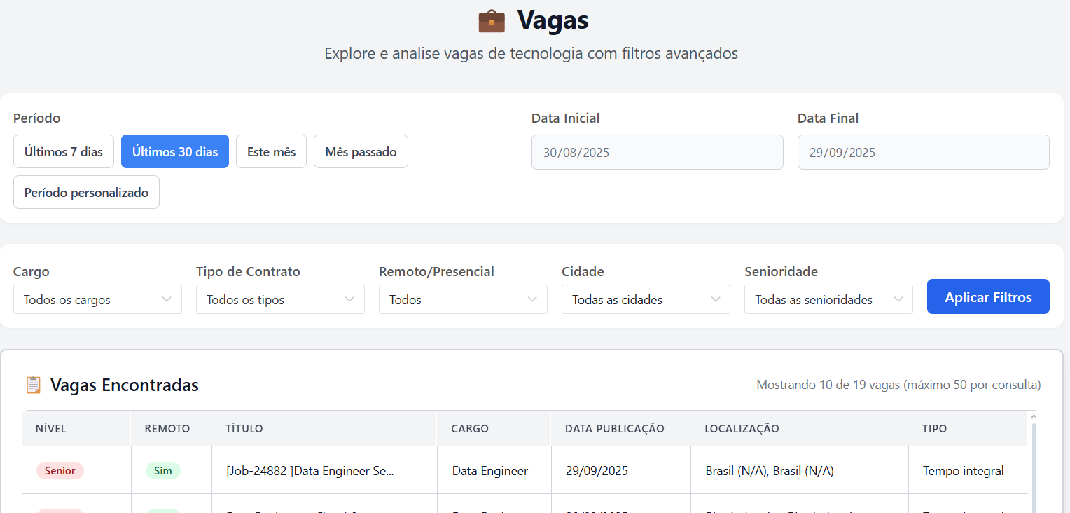Click the TÍTULO column header

click(x=324, y=428)
